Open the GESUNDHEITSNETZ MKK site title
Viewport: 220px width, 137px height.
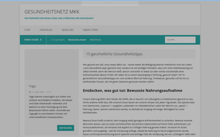click(52, 12)
